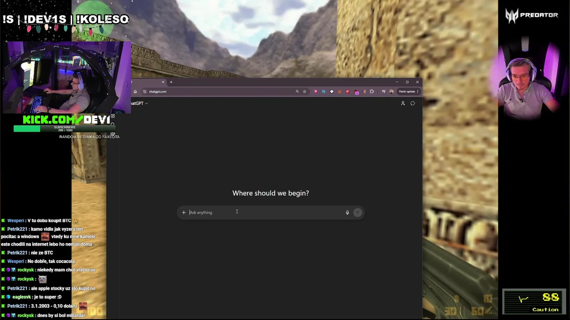Image resolution: width=570 pixels, height=320 pixels.
Task: Click the send arrow button in prompt box
Action: pos(358,212)
